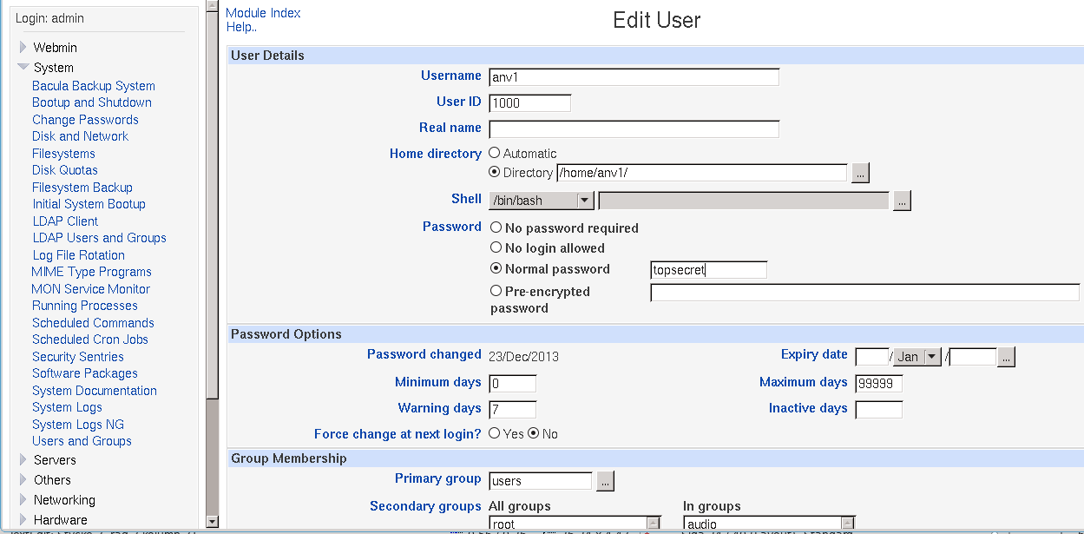This screenshot has width=1084, height=534.
Task: Go to Disk Quotas
Action: (x=65, y=170)
